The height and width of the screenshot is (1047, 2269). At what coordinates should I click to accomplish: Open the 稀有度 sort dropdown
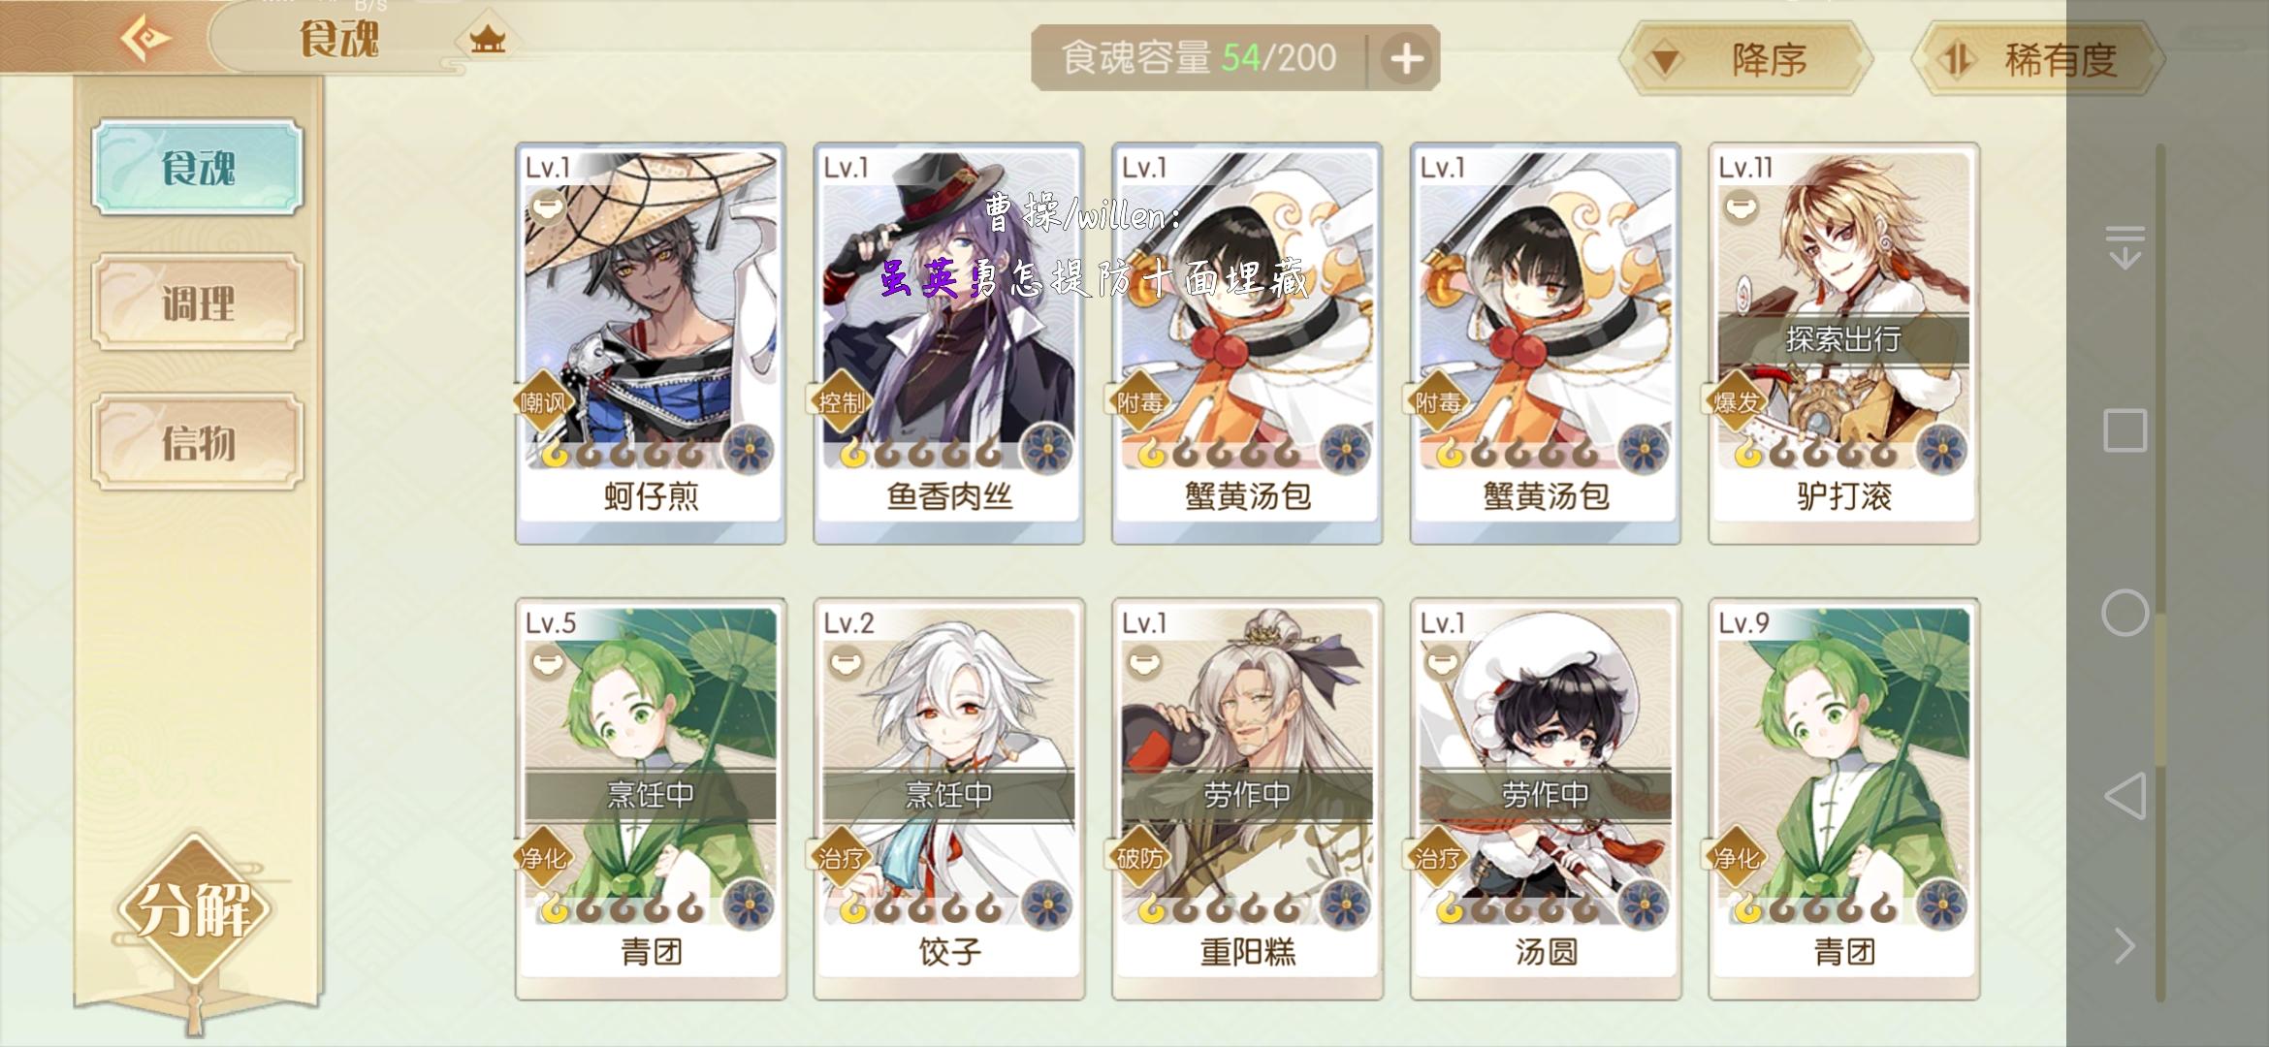point(2036,60)
